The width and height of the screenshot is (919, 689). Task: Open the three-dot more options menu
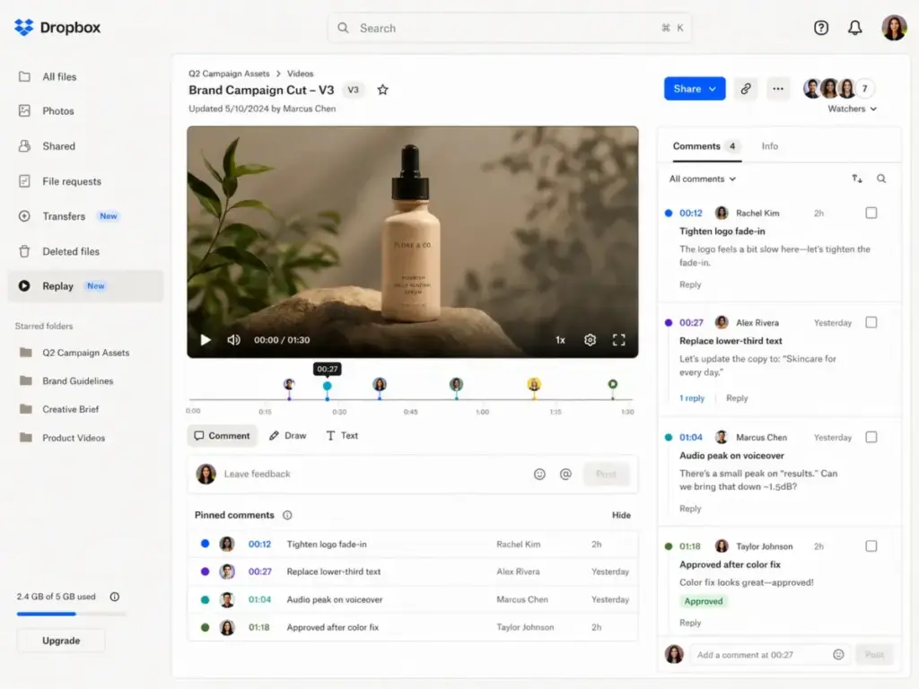(x=778, y=89)
